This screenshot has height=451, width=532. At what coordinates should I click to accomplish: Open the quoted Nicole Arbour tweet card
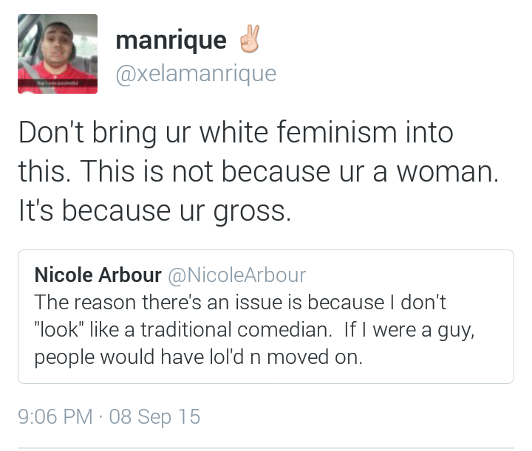click(265, 317)
